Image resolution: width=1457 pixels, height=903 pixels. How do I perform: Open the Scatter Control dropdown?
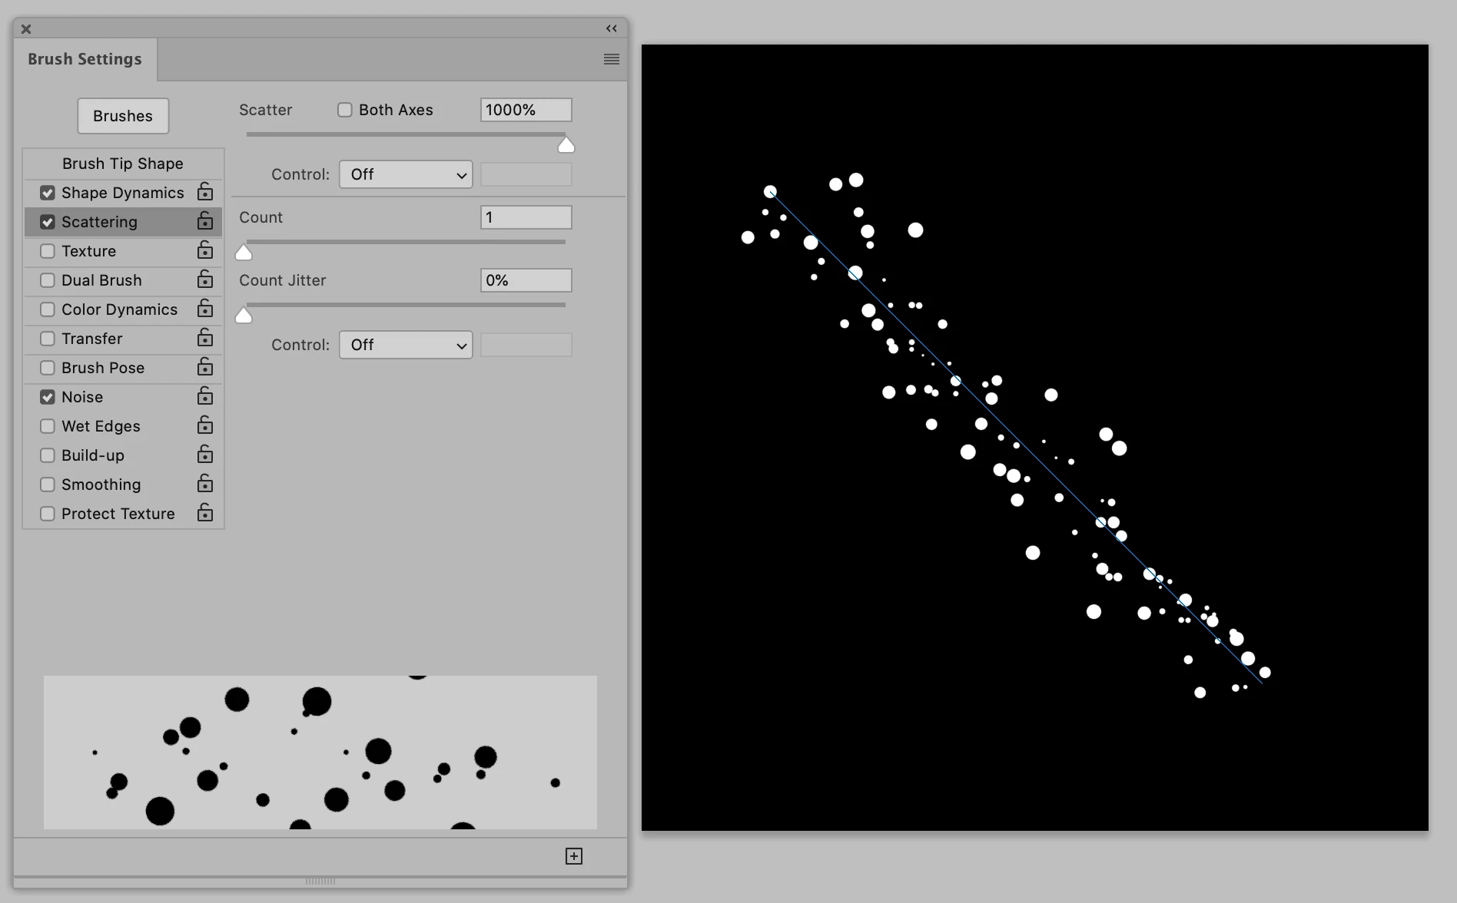[x=406, y=174]
